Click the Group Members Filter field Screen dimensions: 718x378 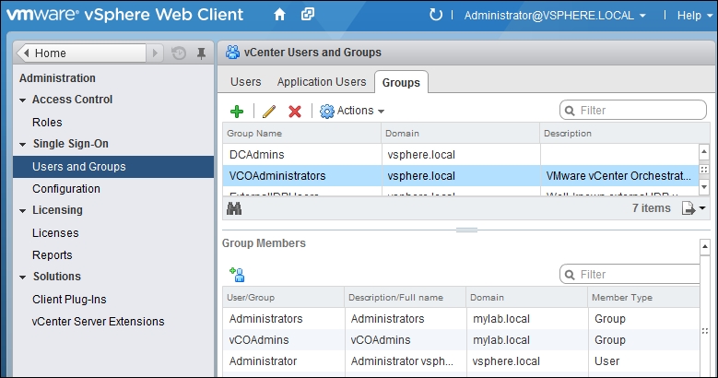click(630, 275)
